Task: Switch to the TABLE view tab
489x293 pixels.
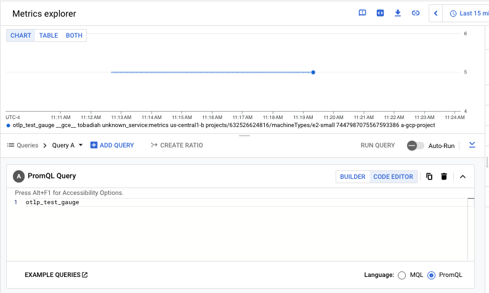Action: tap(49, 35)
